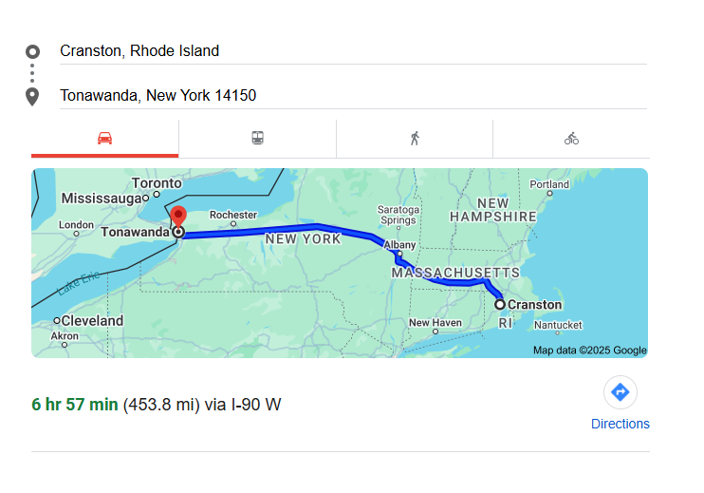Select the driving car travel mode
Image resolution: width=704 pixels, height=493 pixels.
(104, 139)
